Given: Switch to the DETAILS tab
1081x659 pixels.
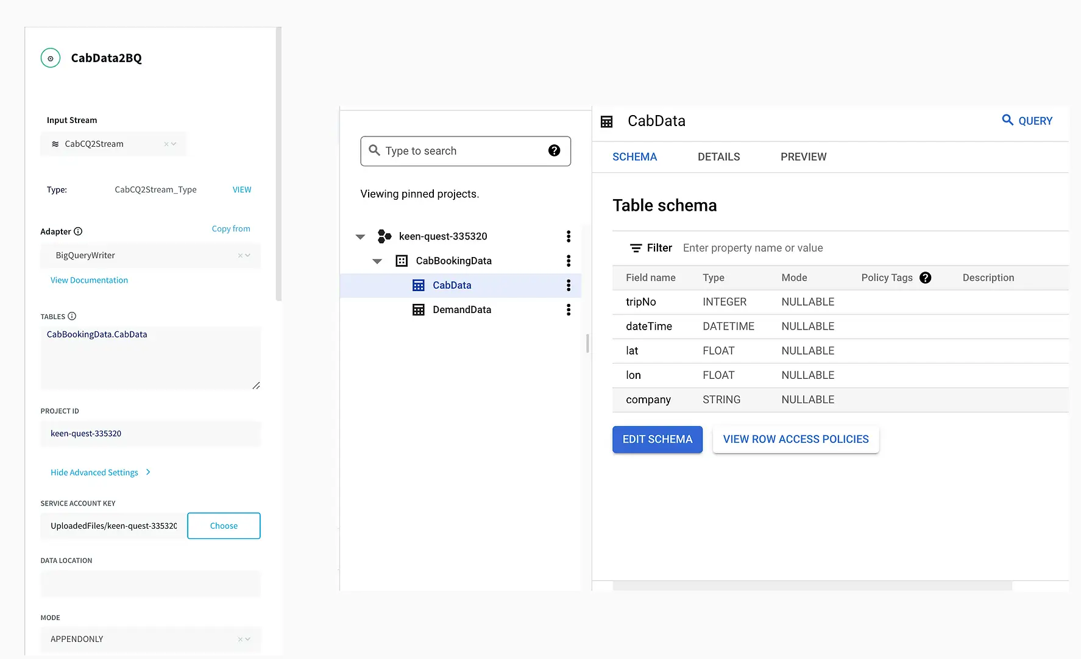Looking at the screenshot, I should 718,157.
